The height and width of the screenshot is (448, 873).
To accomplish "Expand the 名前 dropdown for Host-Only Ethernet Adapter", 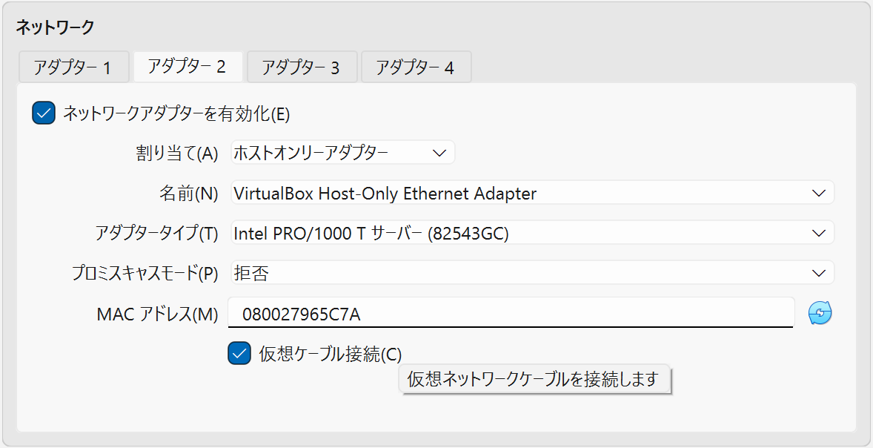I will [x=532, y=193].
